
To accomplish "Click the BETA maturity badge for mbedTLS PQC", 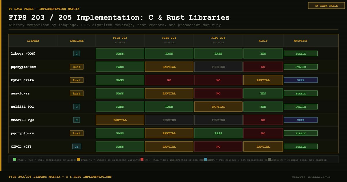I will [x=301, y=120].
